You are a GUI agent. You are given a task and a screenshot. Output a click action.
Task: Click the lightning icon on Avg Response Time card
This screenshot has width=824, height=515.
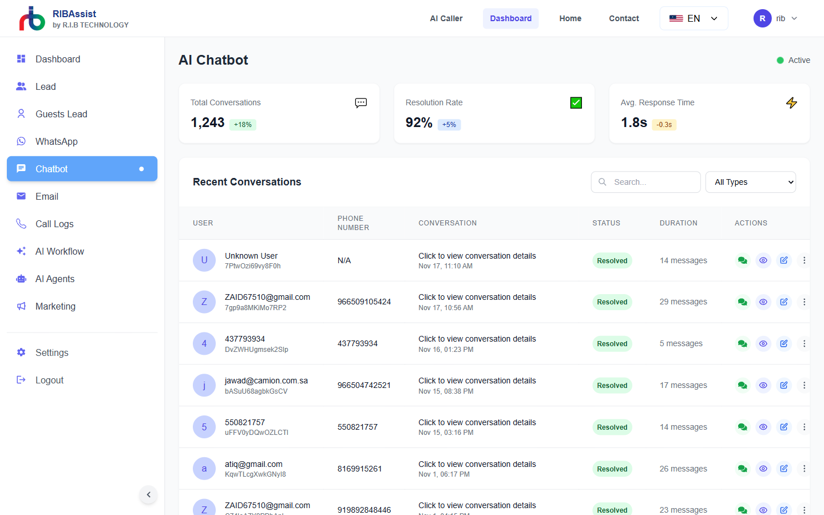(792, 103)
